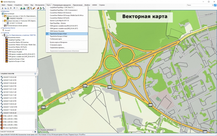Viewport: 217px width, 136px height.
Task: Open the Правка menu
Action: point(10,5)
